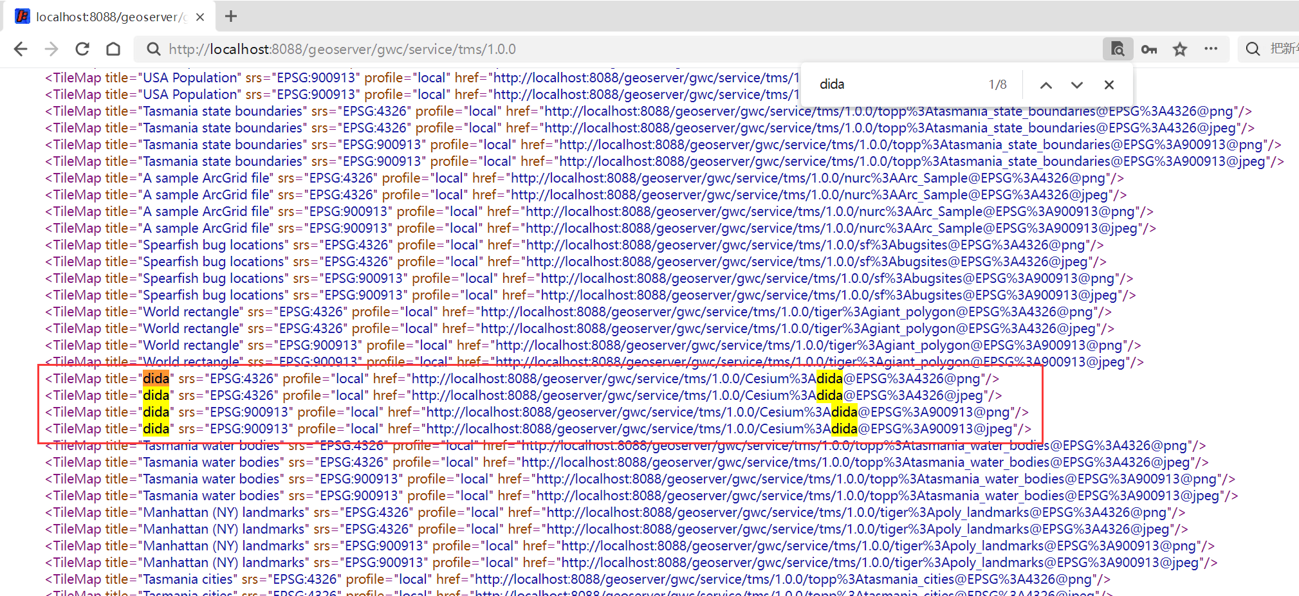Screen dimensions: 1299x596
Task: Click World rectangle EPSG:900913 png line
Action: pos(593,345)
